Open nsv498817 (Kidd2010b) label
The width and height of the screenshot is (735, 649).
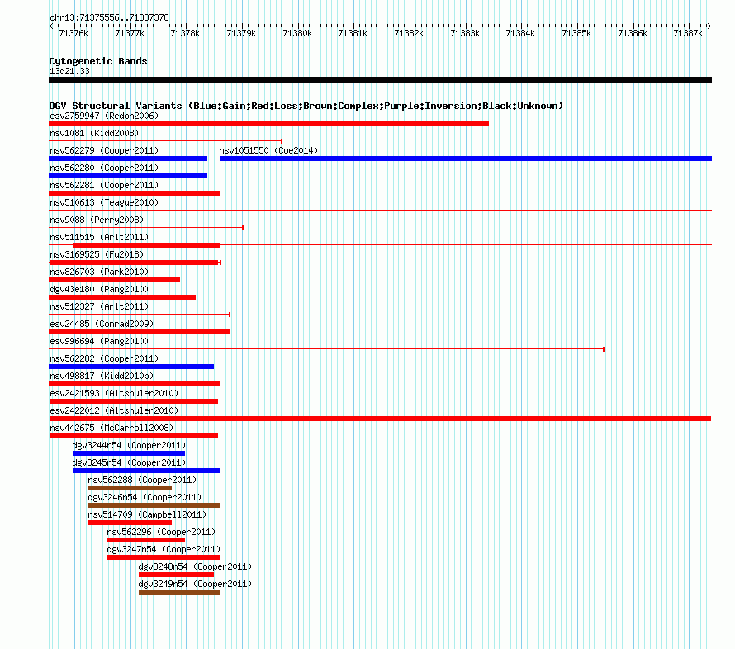(x=102, y=376)
